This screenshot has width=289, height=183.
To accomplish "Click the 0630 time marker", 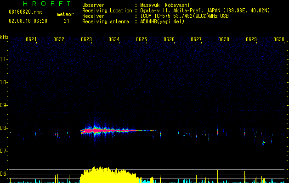I will click(x=279, y=40).
